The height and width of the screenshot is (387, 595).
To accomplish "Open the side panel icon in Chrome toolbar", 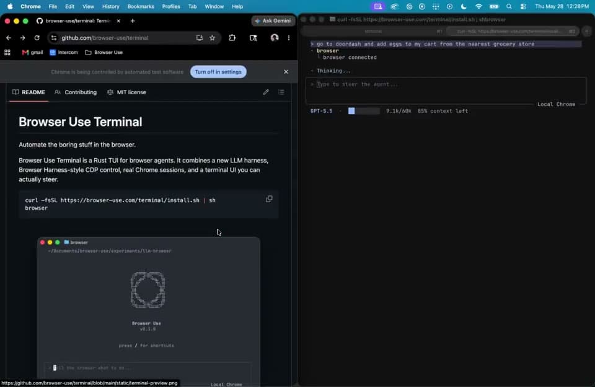I will tap(253, 38).
